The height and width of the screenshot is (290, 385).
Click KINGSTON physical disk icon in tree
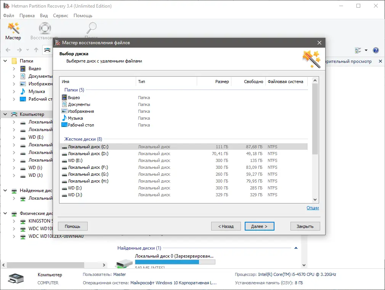click(x=23, y=221)
